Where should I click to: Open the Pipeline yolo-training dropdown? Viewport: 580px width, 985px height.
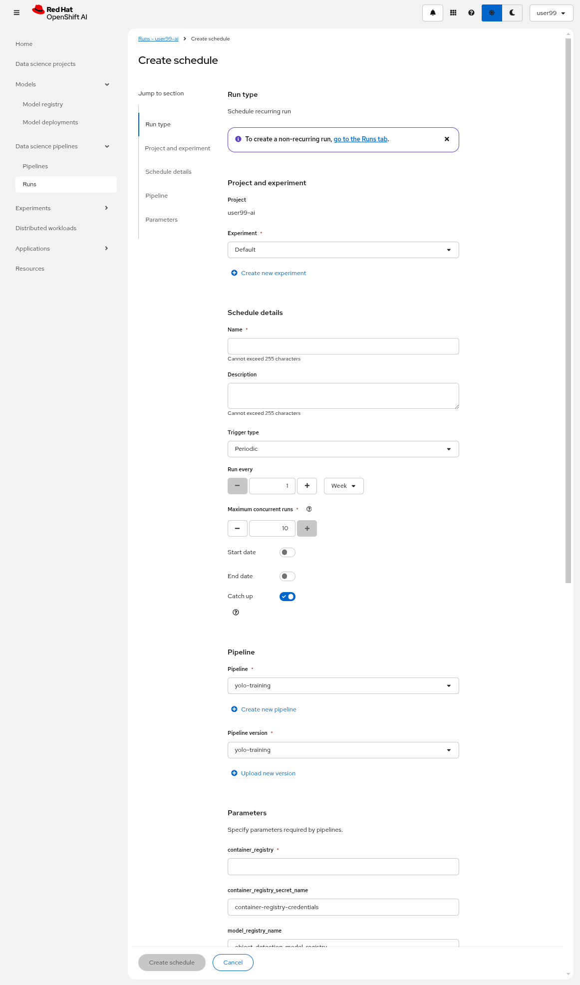click(x=343, y=686)
